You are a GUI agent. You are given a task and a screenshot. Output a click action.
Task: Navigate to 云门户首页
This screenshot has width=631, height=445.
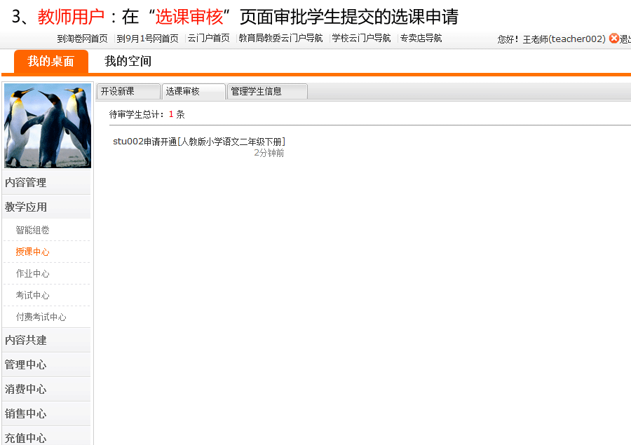pos(208,39)
